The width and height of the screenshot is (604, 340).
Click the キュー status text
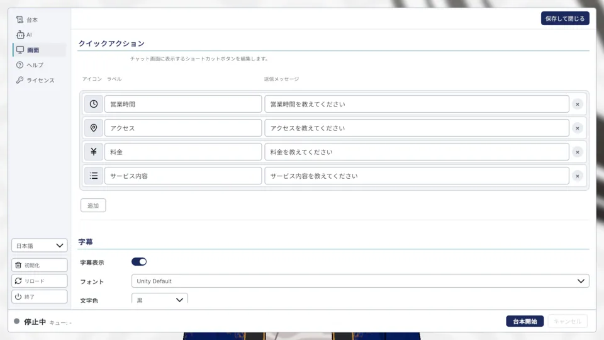click(60, 322)
